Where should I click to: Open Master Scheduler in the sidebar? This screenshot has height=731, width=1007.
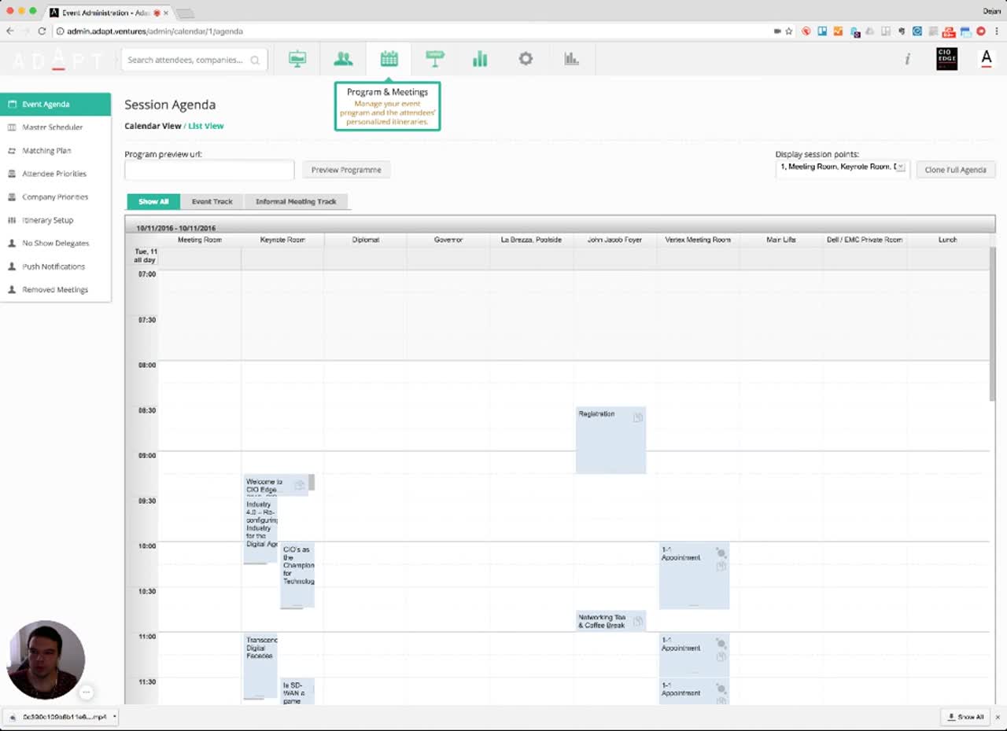55,127
